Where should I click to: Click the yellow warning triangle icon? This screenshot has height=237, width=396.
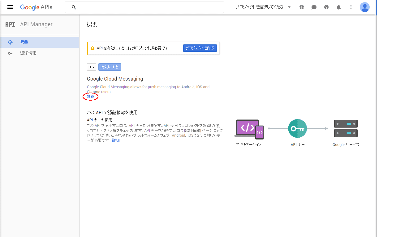coord(92,48)
